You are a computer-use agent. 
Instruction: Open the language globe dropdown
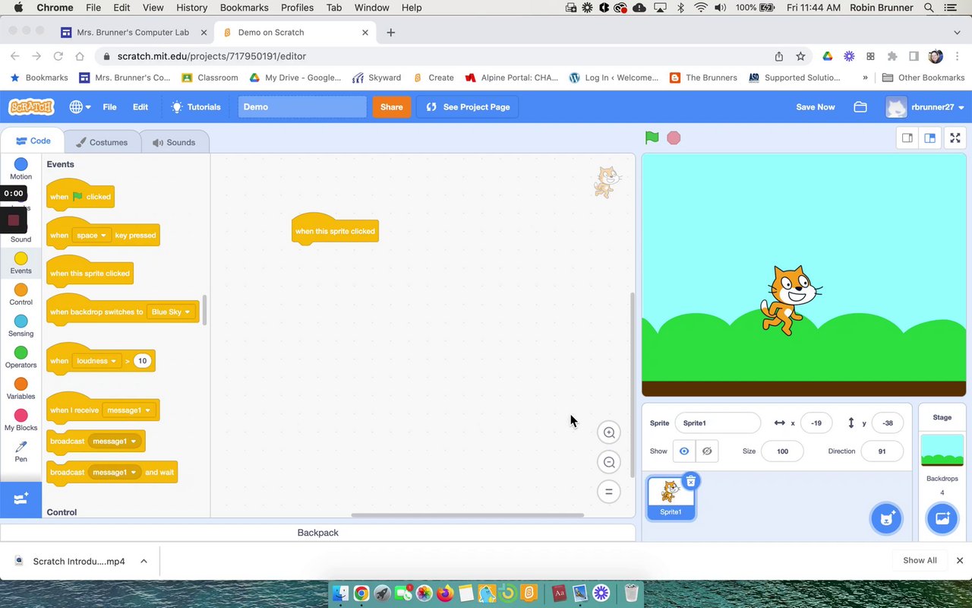(x=80, y=107)
